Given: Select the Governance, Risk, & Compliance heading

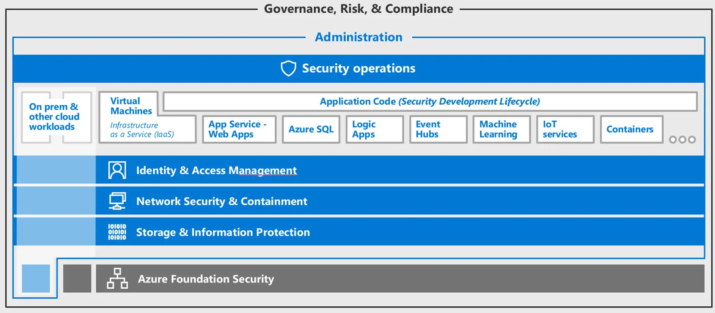Looking at the screenshot, I should point(358,9).
